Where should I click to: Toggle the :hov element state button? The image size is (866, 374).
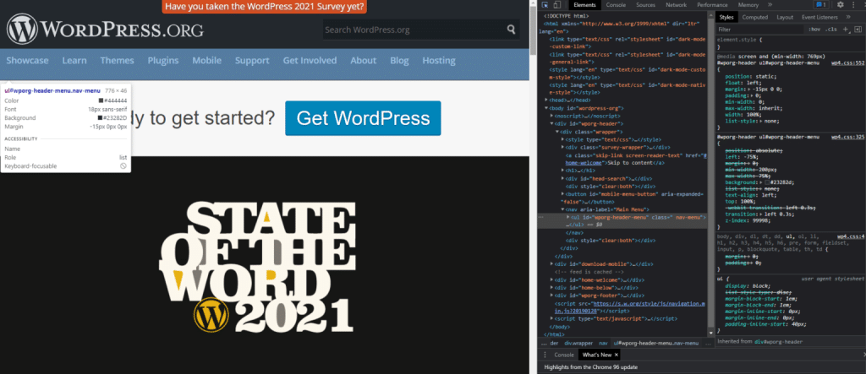(x=814, y=30)
